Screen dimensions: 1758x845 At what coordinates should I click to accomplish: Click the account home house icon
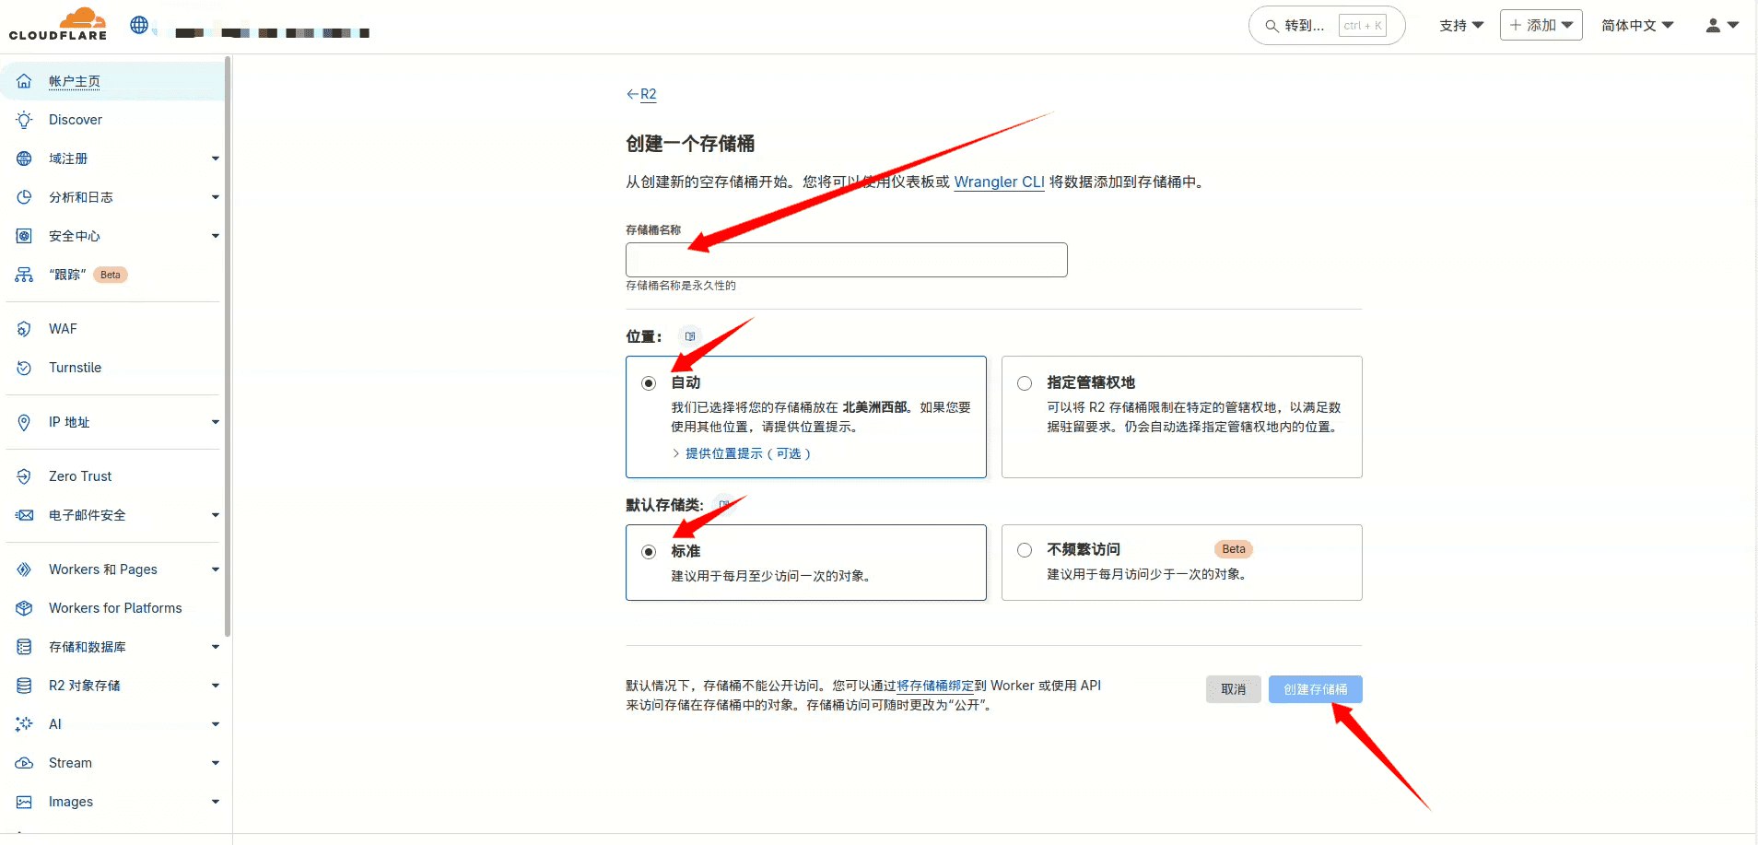[25, 81]
